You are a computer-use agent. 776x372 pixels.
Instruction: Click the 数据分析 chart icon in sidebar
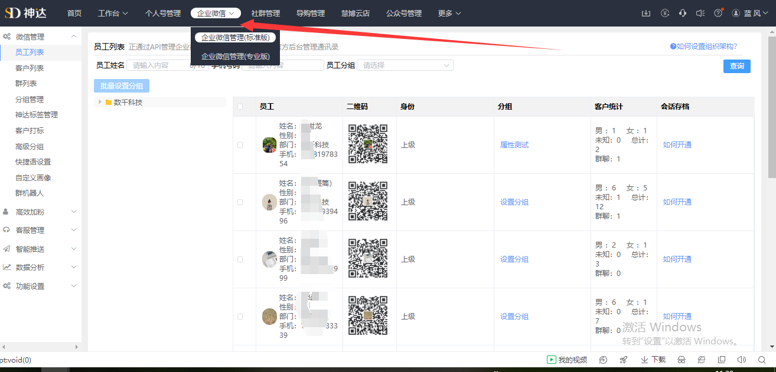coord(6,267)
